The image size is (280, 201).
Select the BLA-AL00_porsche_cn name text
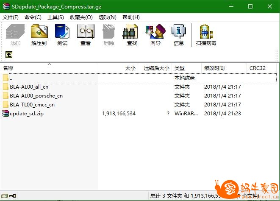tap(36, 96)
